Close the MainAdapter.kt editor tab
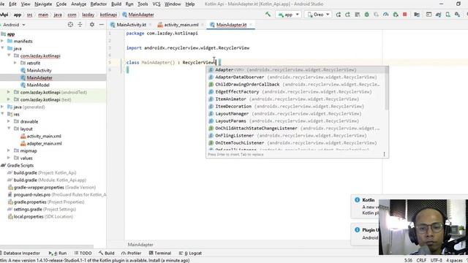Viewport: 468px width, 263px height. click(251, 25)
